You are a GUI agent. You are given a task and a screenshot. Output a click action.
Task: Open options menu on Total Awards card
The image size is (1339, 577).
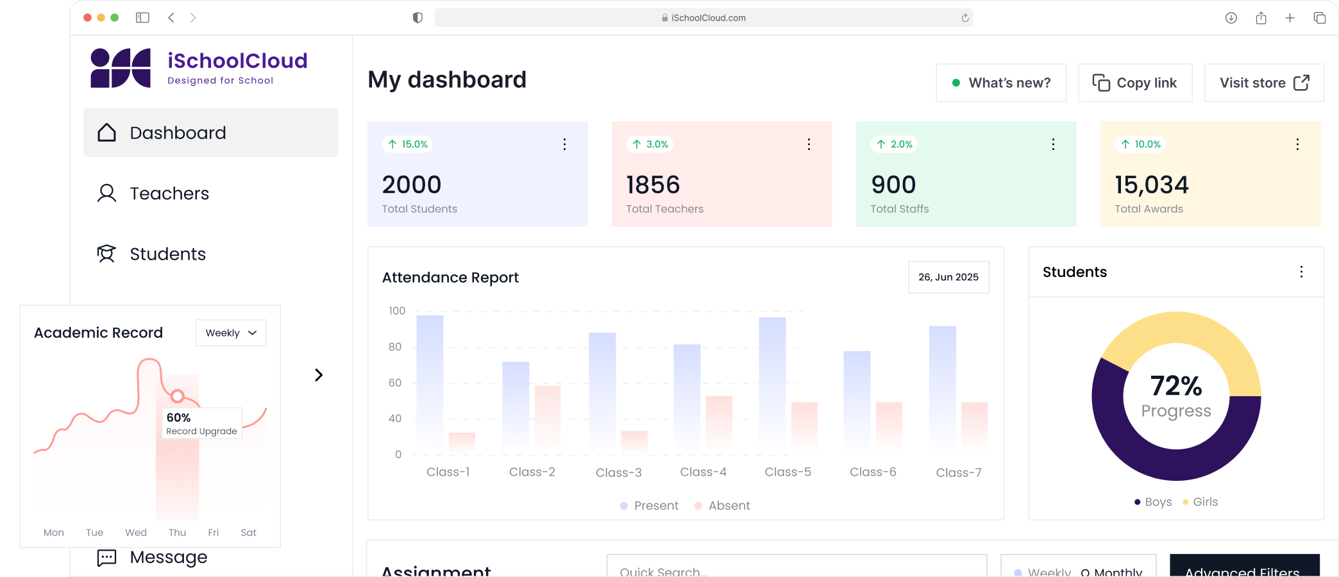coord(1297,144)
